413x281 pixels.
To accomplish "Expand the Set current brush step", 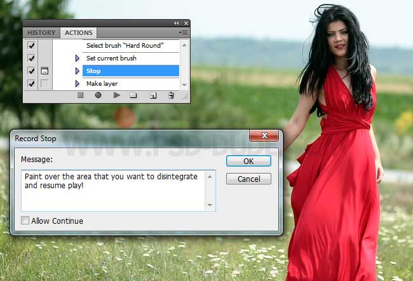I will click(x=77, y=58).
